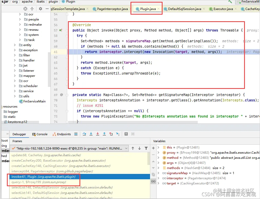Collapse all in project tree toolbar
Screen dimensions: 260x199
[32, 9]
